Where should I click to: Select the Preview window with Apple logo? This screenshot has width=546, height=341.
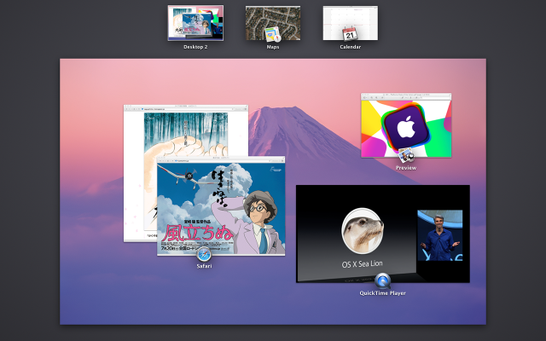[x=406, y=125]
